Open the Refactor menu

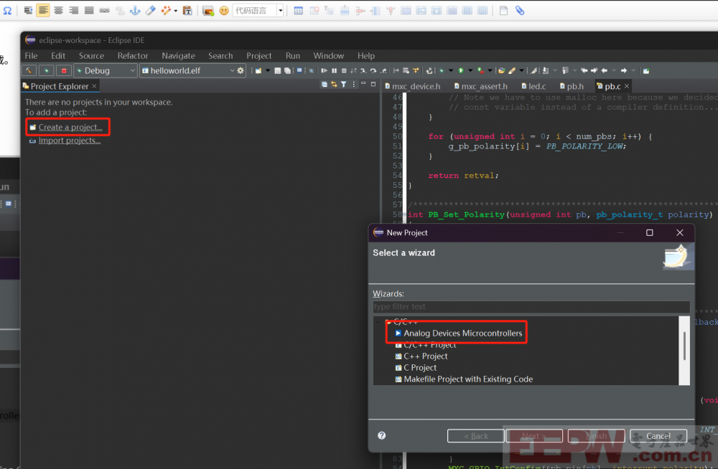133,55
